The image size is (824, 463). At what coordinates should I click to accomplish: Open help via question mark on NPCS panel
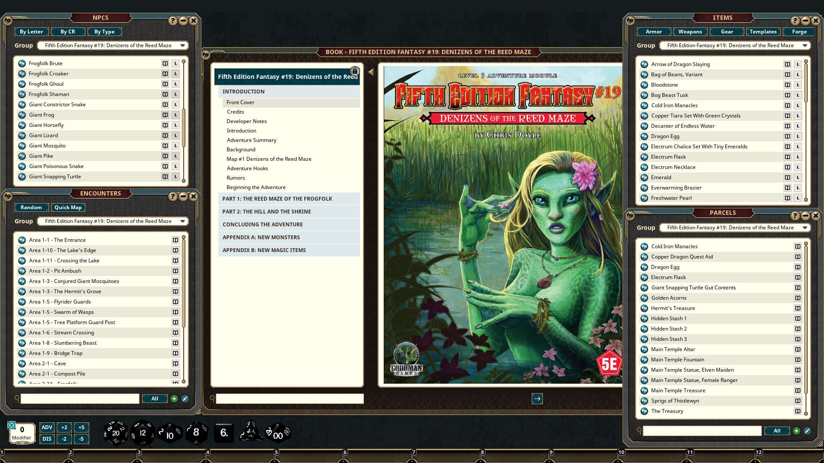[x=173, y=19]
